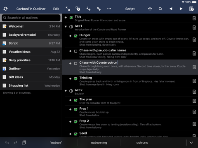Open note icon for Coyote outrun row

pyautogui.click(x=194, y=67)
